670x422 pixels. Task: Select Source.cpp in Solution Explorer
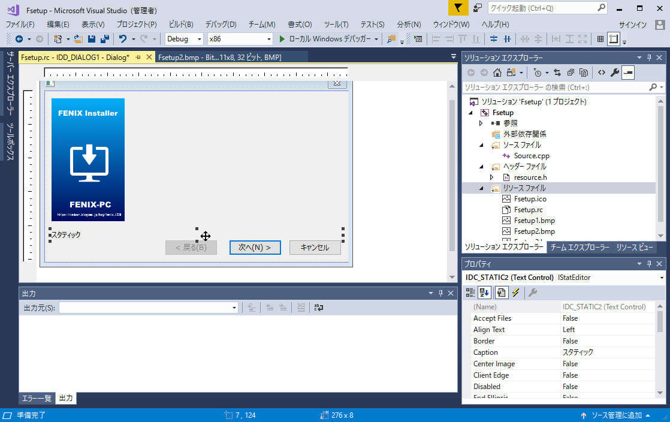532,156
